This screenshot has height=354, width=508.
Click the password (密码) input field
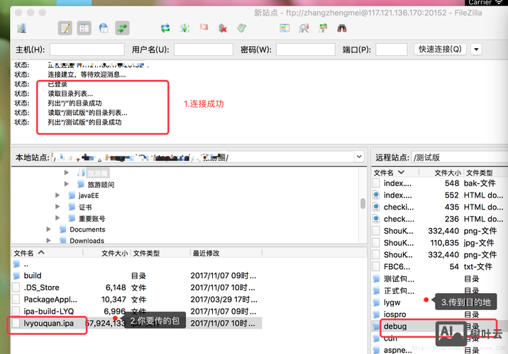point(306,50)
